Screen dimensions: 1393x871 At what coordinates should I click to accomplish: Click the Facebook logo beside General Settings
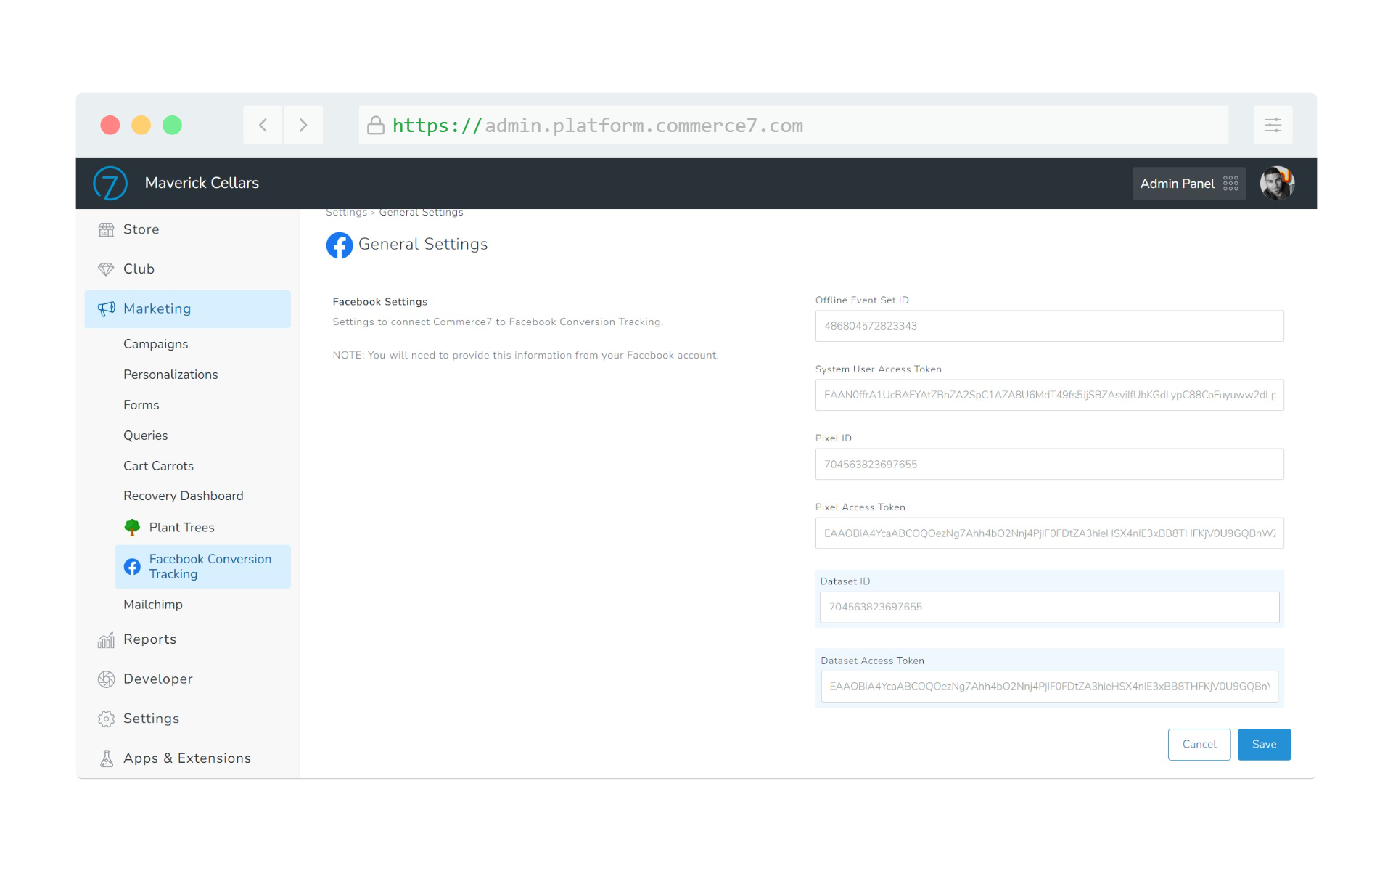click(x=340, y=245)
